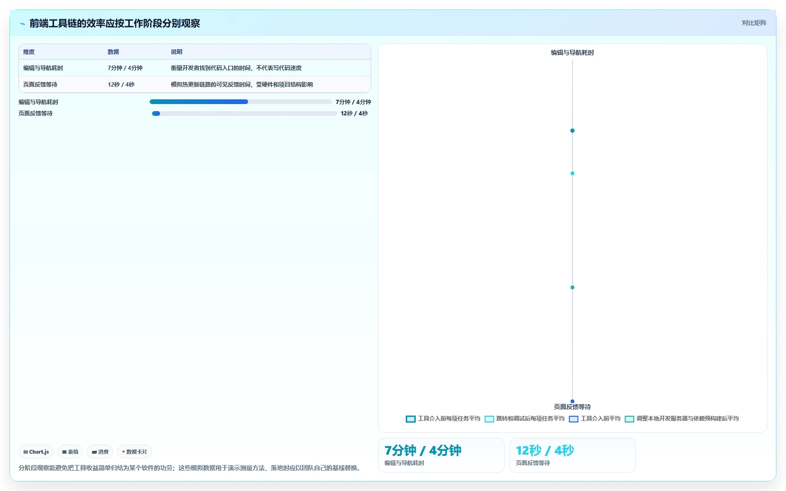This screenshot has width=786, height=491.
Task: Select the 编辑与导航耗时 table row cell
Action: (43, 68)
